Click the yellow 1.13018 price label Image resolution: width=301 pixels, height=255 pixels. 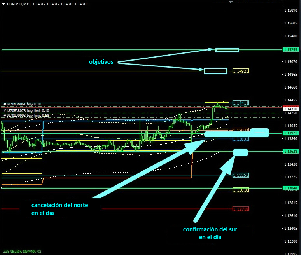click(241, 190)
